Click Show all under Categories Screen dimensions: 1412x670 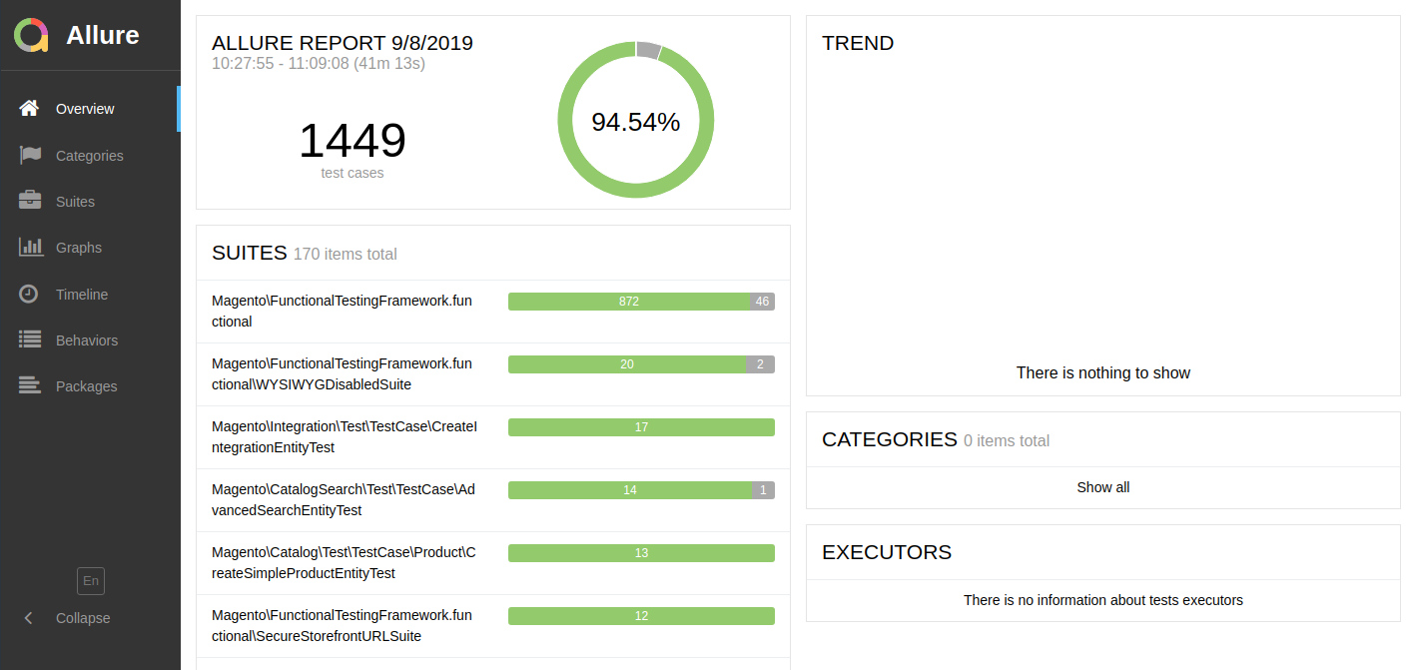pyautogui.click(x=1103, y=487)
